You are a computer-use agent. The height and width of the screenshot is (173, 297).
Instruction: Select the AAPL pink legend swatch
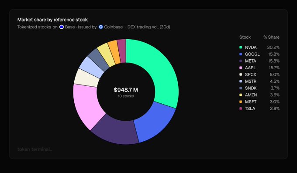(241, 68)
